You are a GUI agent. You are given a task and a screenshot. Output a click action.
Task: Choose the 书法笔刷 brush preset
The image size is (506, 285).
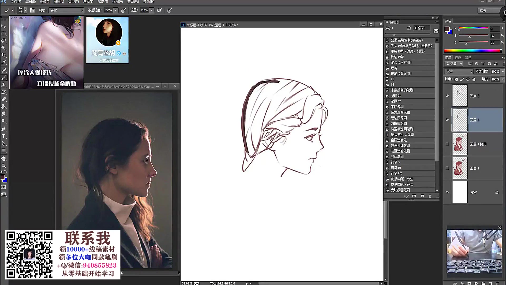397,157
